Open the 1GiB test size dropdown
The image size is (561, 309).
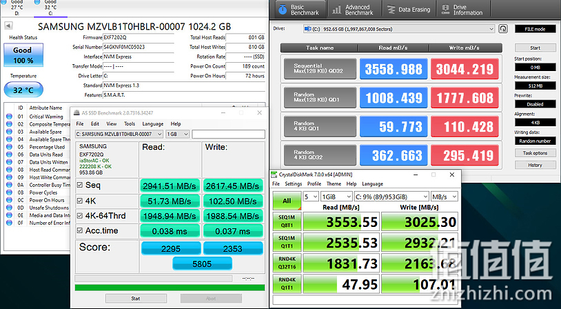tap(336, 197)
